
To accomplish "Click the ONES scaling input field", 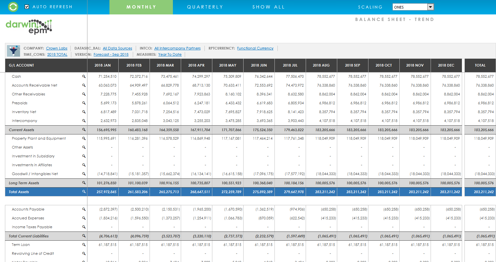I will 410,7.
